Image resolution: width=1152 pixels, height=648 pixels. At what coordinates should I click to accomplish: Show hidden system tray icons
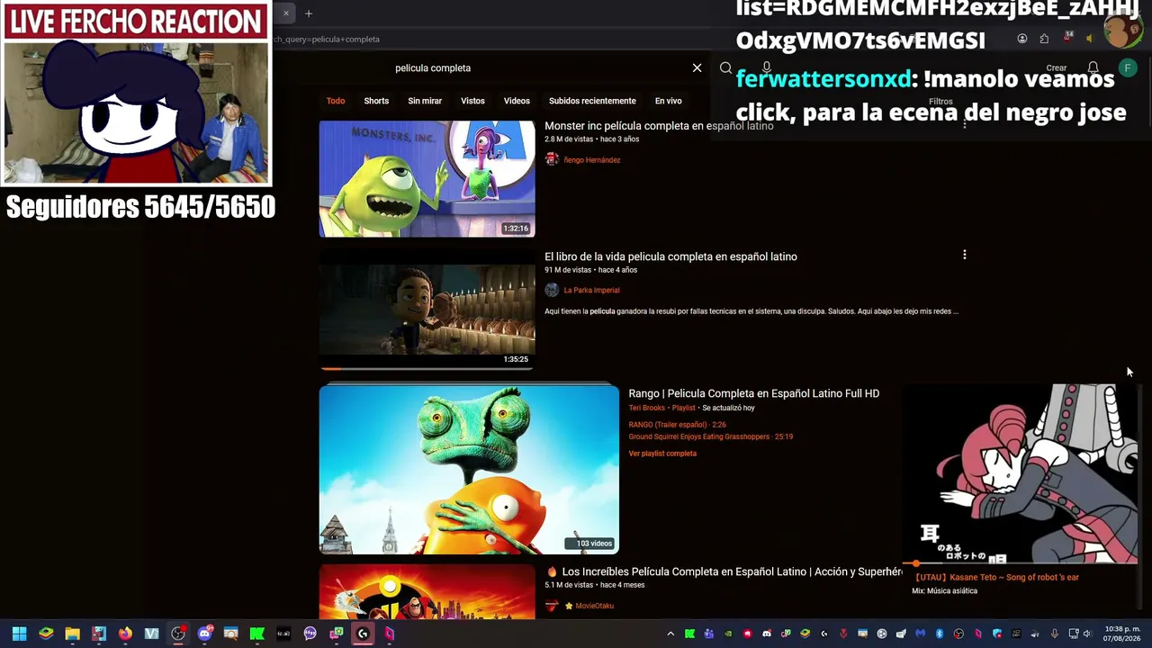pyautogui.click(x=670, y=634)
